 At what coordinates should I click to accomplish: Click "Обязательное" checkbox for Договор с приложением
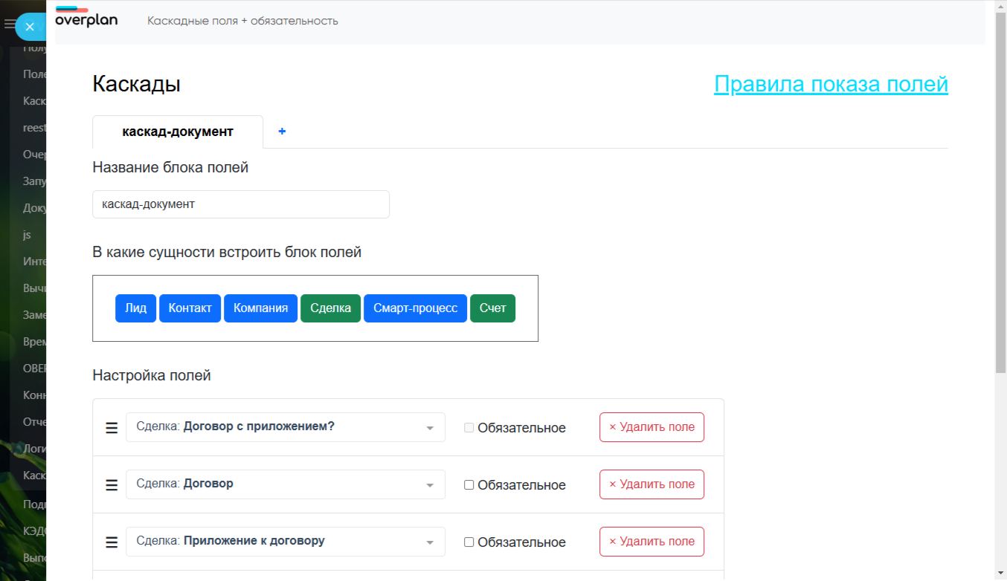click(x=469, y=428)
